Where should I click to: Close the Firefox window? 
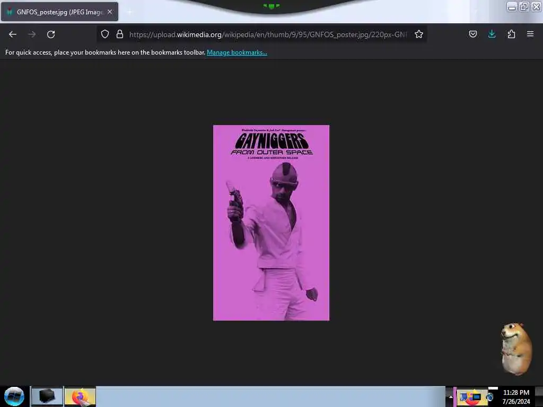536,6
